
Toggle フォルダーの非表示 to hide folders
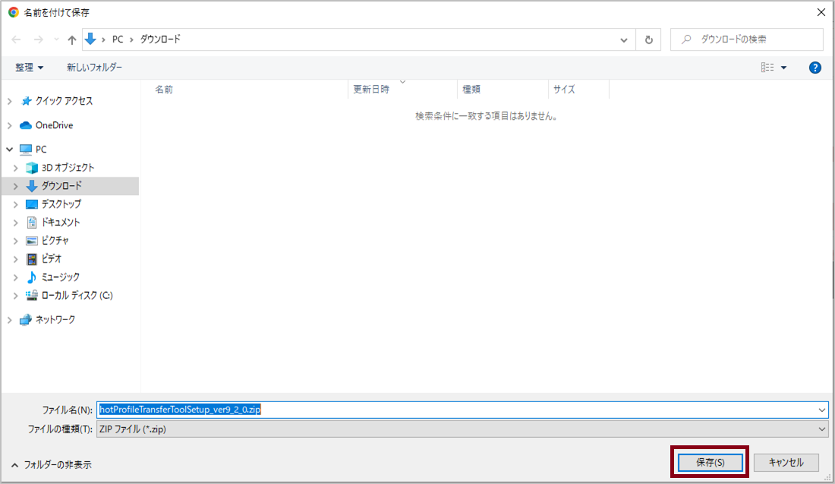pos(52,464)
